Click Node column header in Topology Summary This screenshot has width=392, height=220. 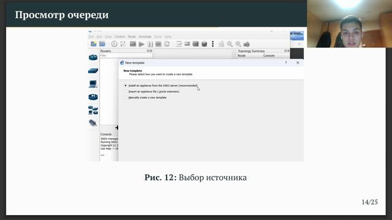(241, 56)
